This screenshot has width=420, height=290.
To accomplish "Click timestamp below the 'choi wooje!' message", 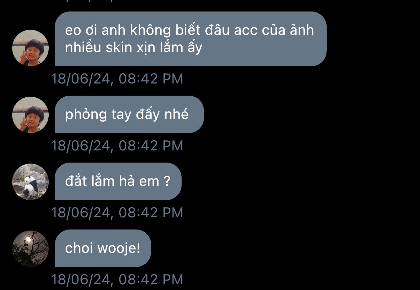I will (117, 280).
